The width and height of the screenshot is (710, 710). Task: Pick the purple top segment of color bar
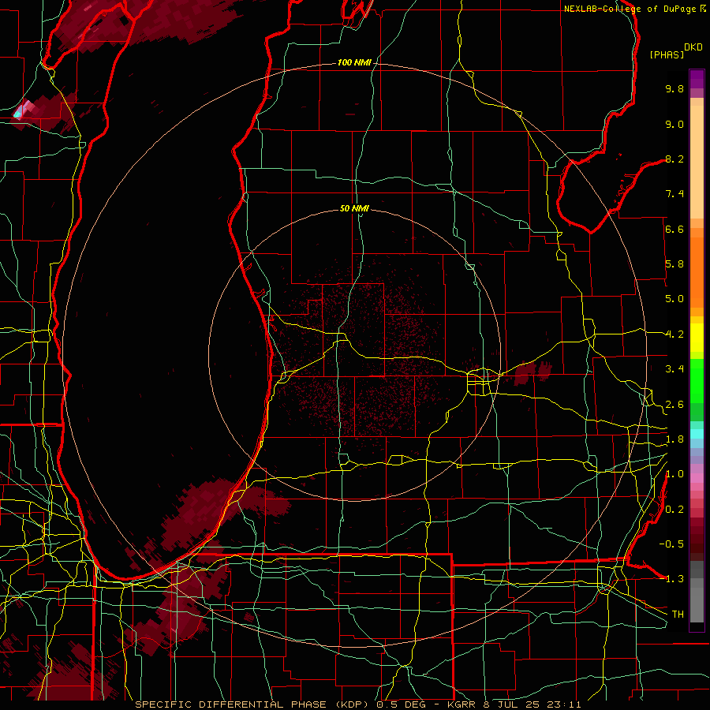tap(697, 79)
